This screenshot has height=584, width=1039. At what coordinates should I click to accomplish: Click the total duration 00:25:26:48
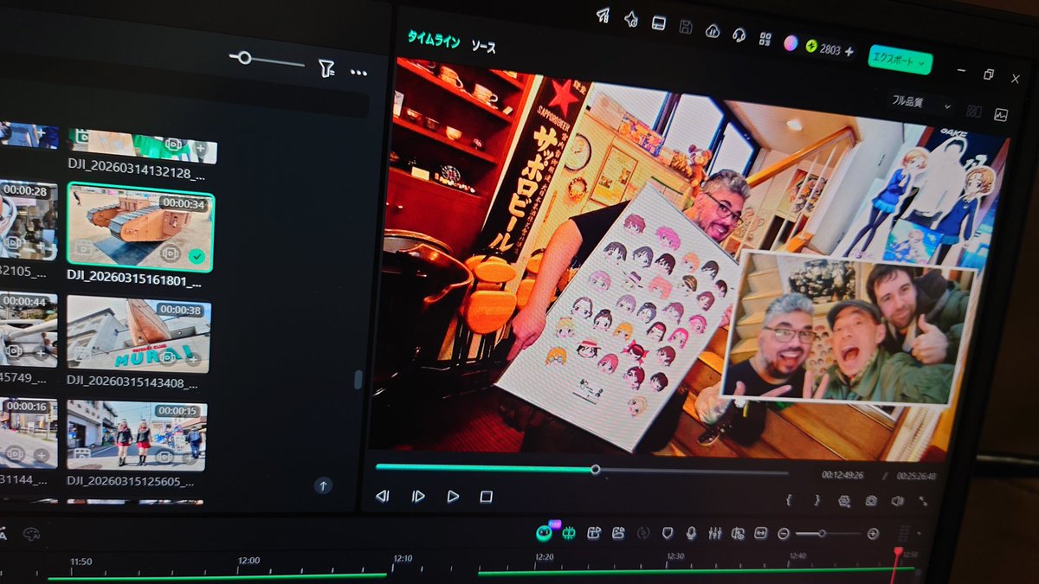918,475
